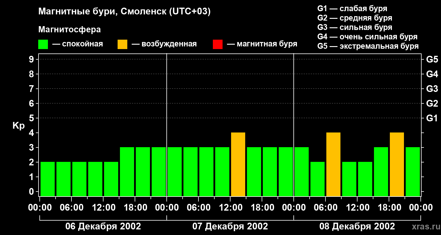The height and width of the screenshot is (235, 441).
Task: Click the green bar starting 06:00 on 07 Декабря
Action: (x=206, y=172)
